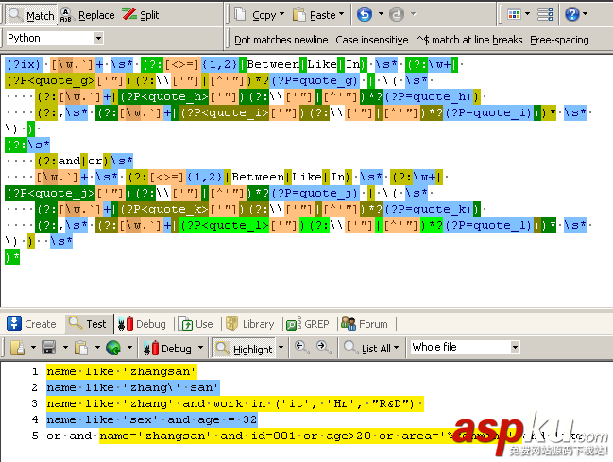Click the Forum tab people icon
This screenshot has width=613, height=462.
click(x=349, y=323)
